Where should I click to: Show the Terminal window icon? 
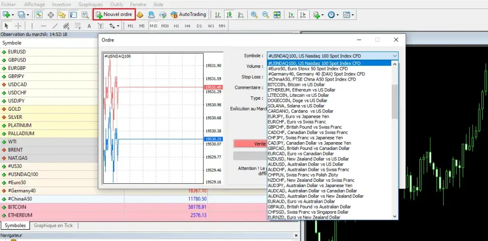[73, 15]
